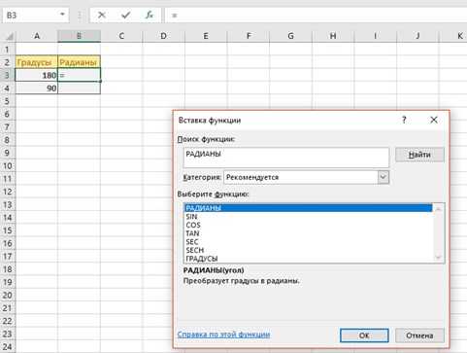Select SECH in the function list
467x353 pixels.
click(x=195, y=250)
